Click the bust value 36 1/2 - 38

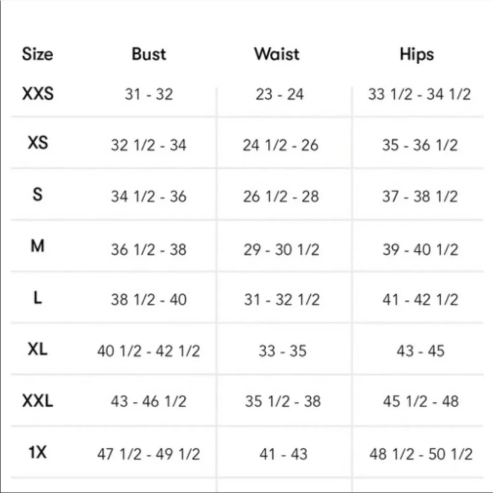coord(149,249)
